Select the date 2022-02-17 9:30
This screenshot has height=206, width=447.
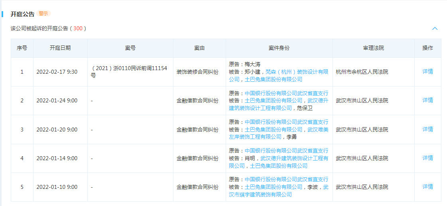(57, 72)
